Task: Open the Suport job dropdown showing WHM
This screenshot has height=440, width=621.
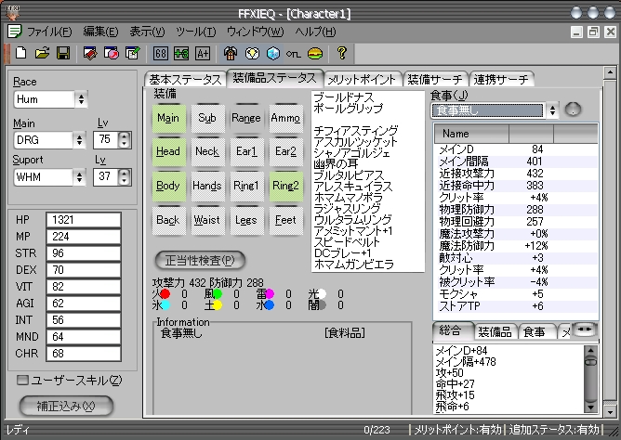Action: pyautogui.click(x=50, y=177)
